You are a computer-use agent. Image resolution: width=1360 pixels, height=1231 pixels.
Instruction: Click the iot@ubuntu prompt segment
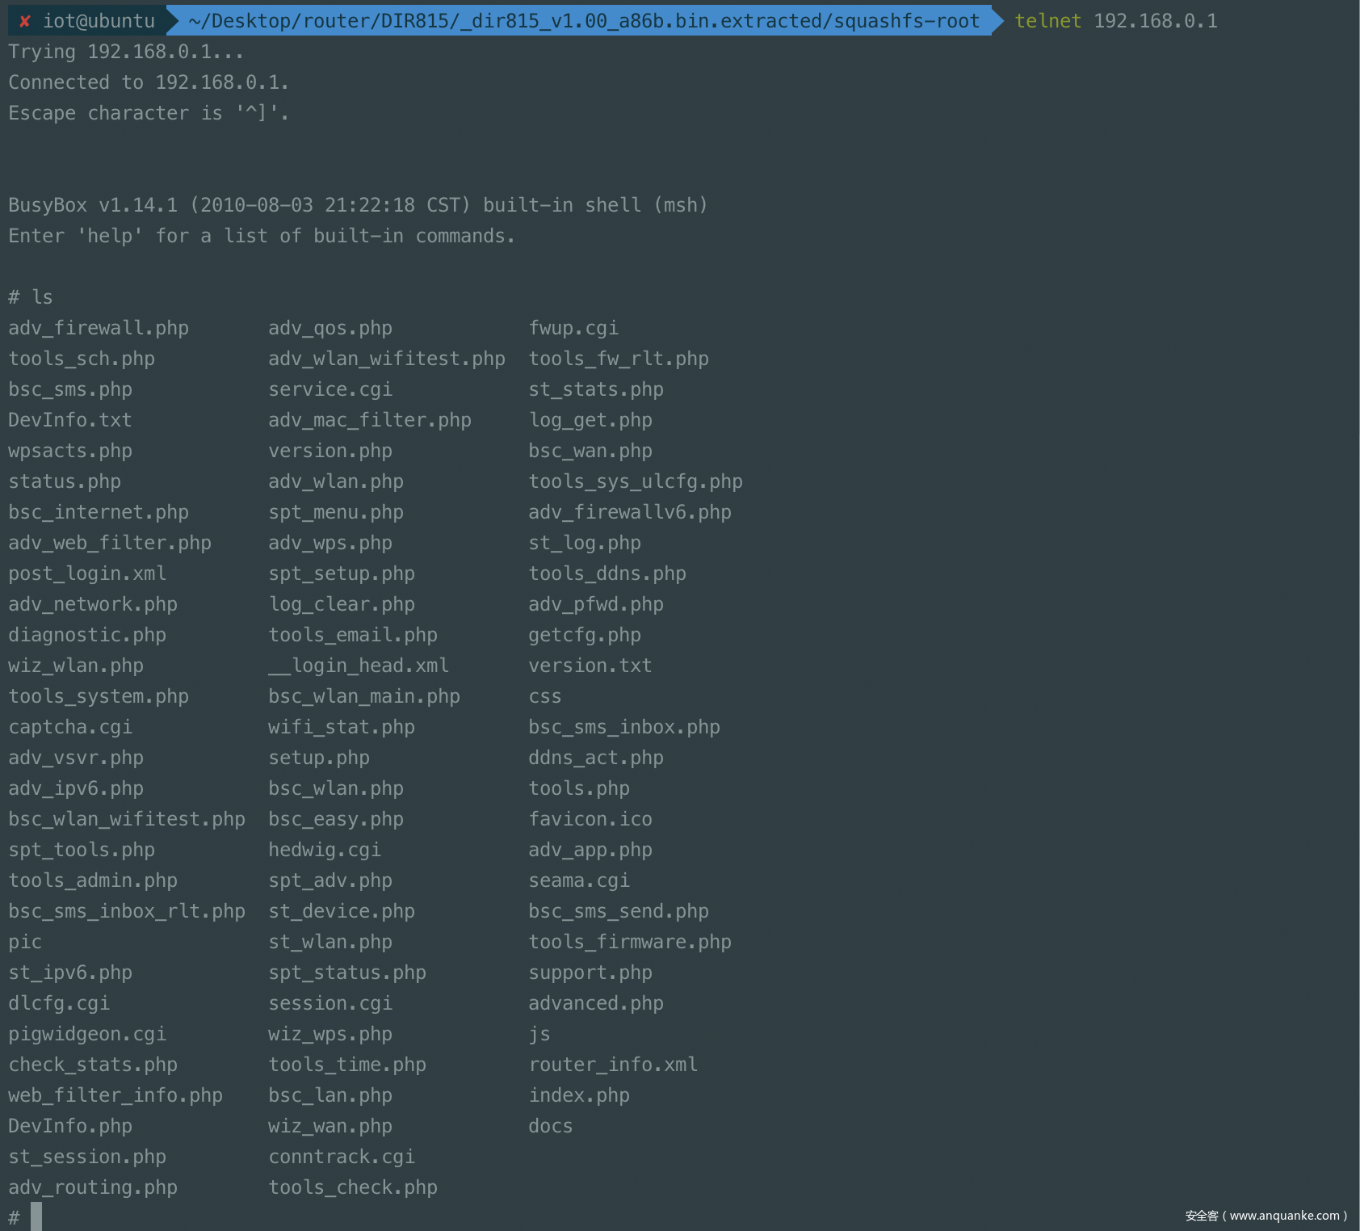click(99, 21)
